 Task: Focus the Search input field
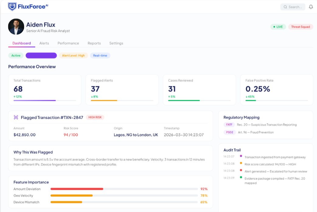(293, 7)
